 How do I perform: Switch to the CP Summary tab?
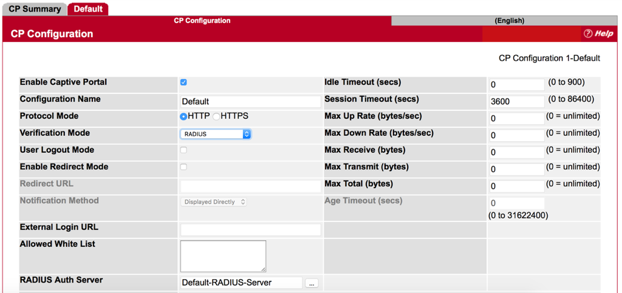[35, 9]
